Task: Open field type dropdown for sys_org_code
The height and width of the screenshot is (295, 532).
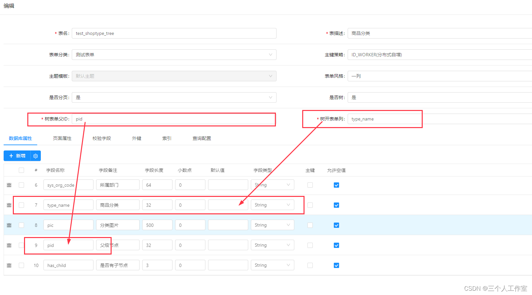Action: point(273,185)
